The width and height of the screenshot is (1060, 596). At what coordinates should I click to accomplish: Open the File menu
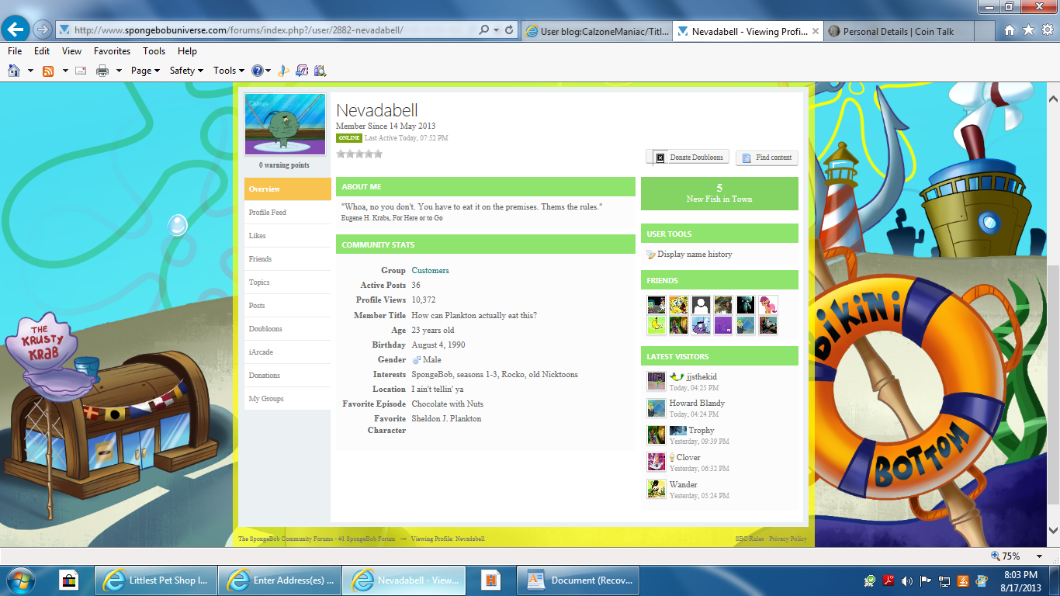point(15,51)
